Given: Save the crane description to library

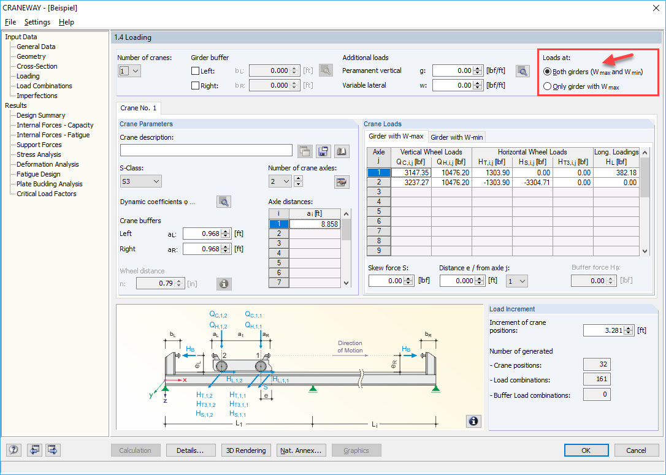Looking at the screenshot, I should [322, 151].
